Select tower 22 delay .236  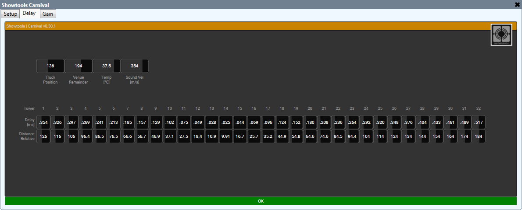tap(338, 122)
